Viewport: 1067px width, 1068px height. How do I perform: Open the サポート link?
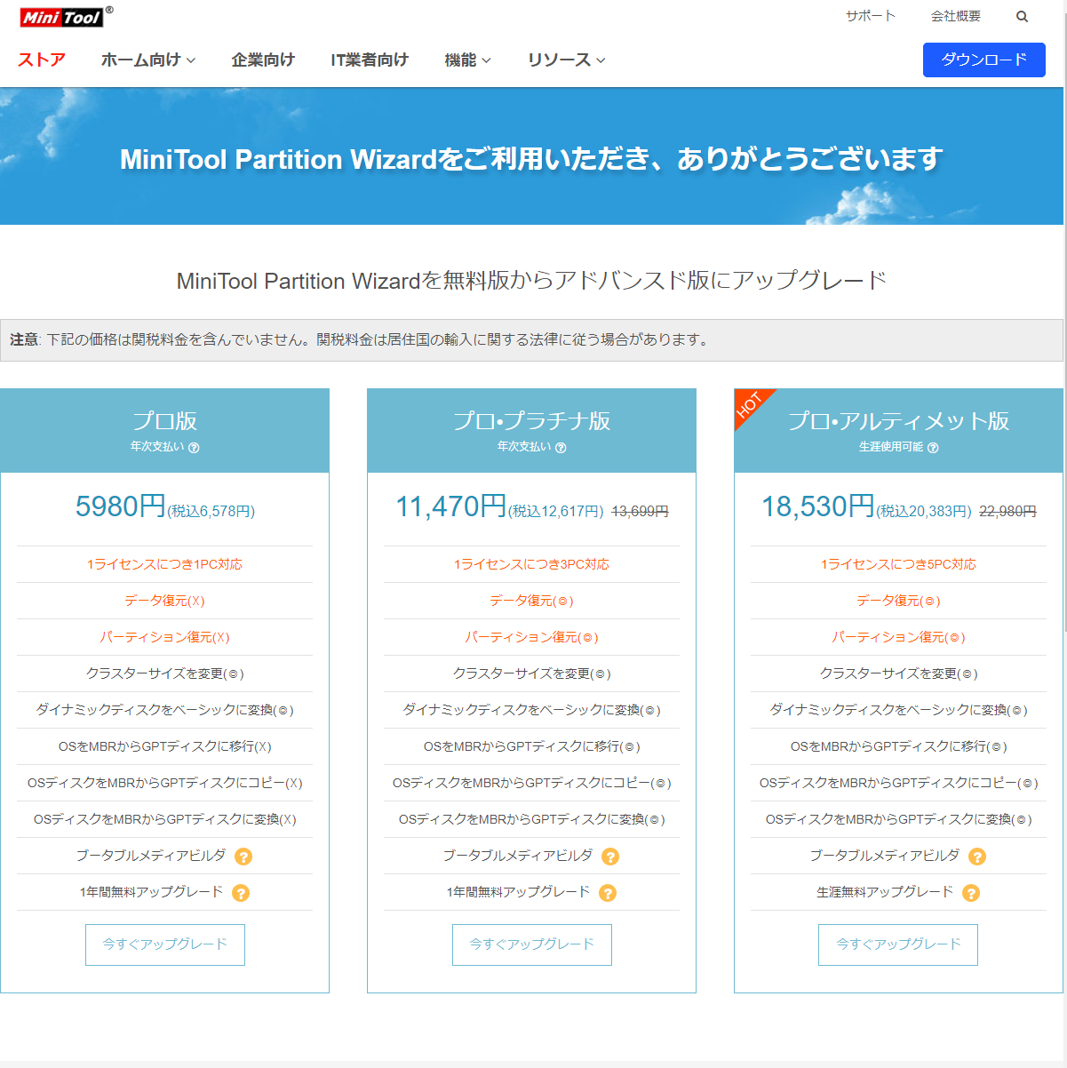click(x=871, y=16)
